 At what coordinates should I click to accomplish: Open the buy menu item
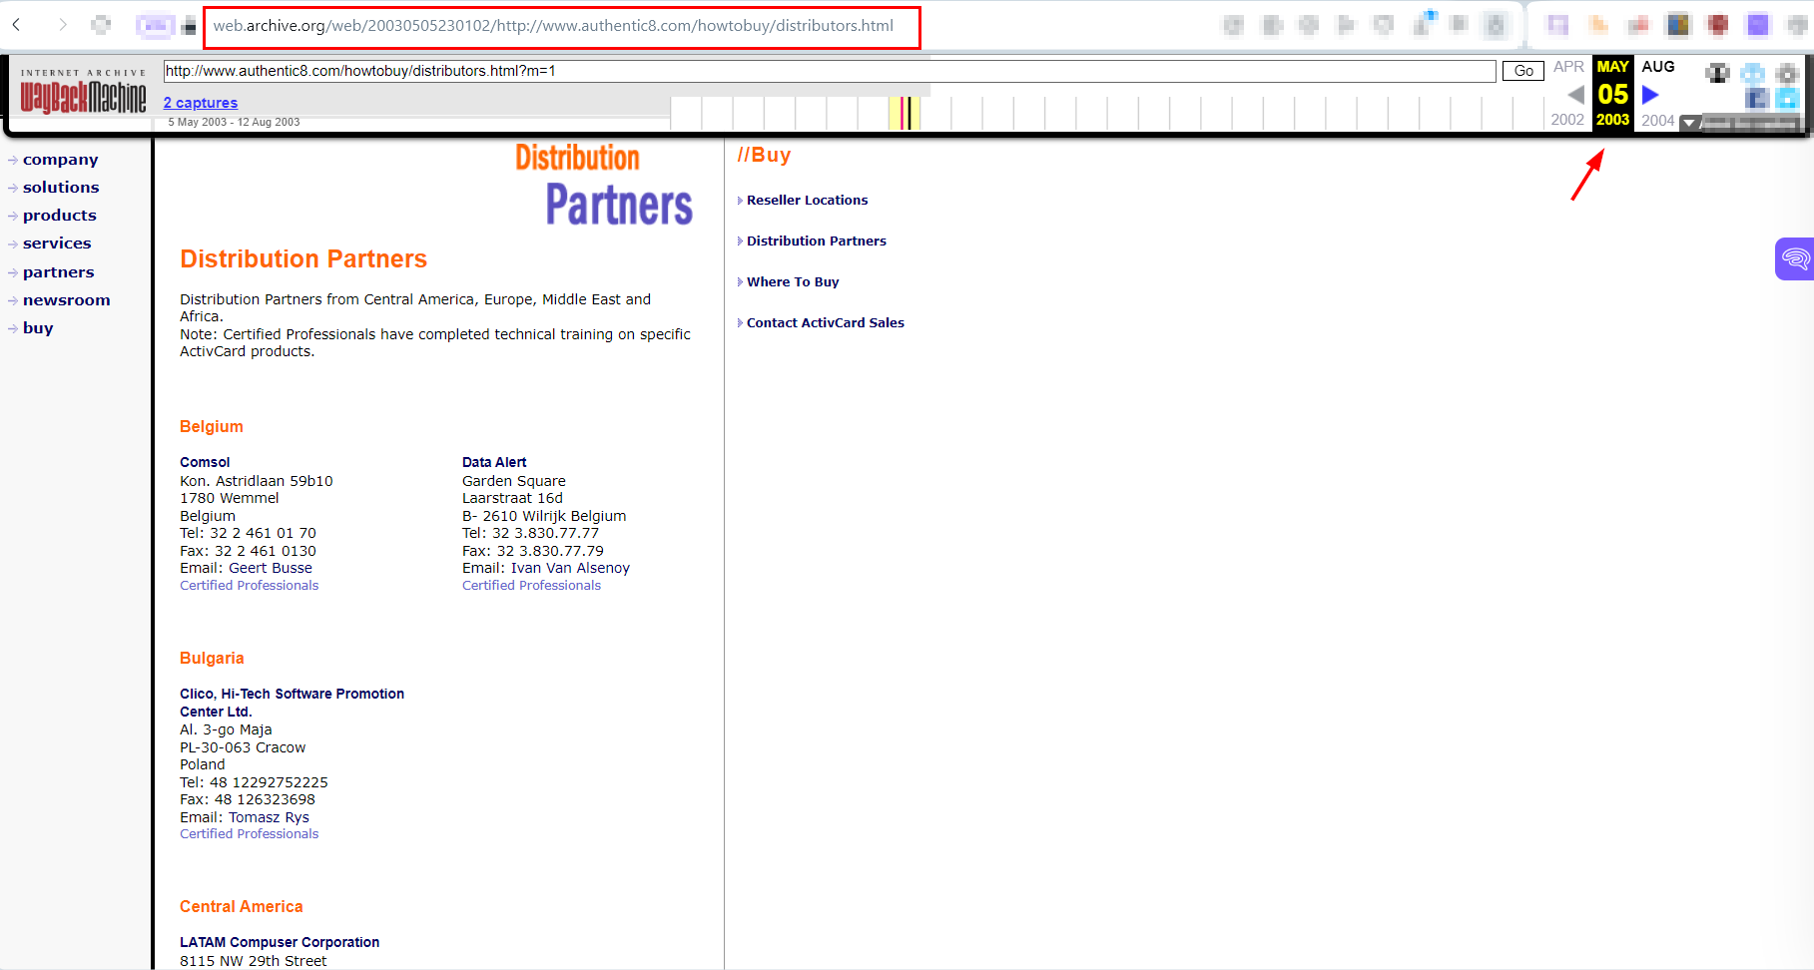[38, 328]
